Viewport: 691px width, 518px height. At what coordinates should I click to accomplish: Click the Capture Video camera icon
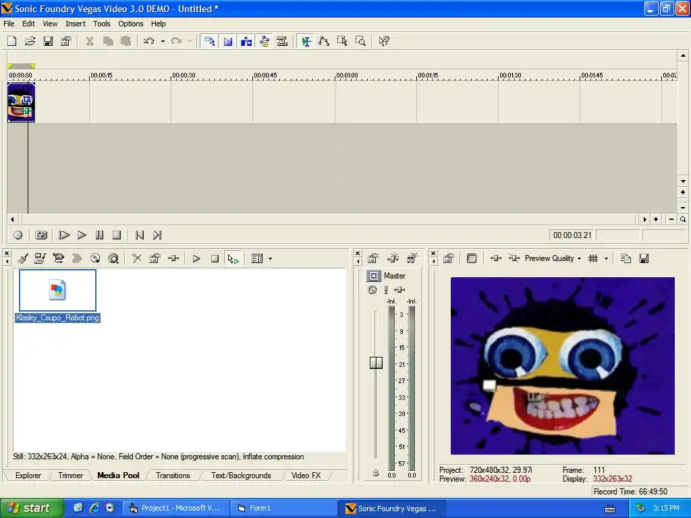59,258
